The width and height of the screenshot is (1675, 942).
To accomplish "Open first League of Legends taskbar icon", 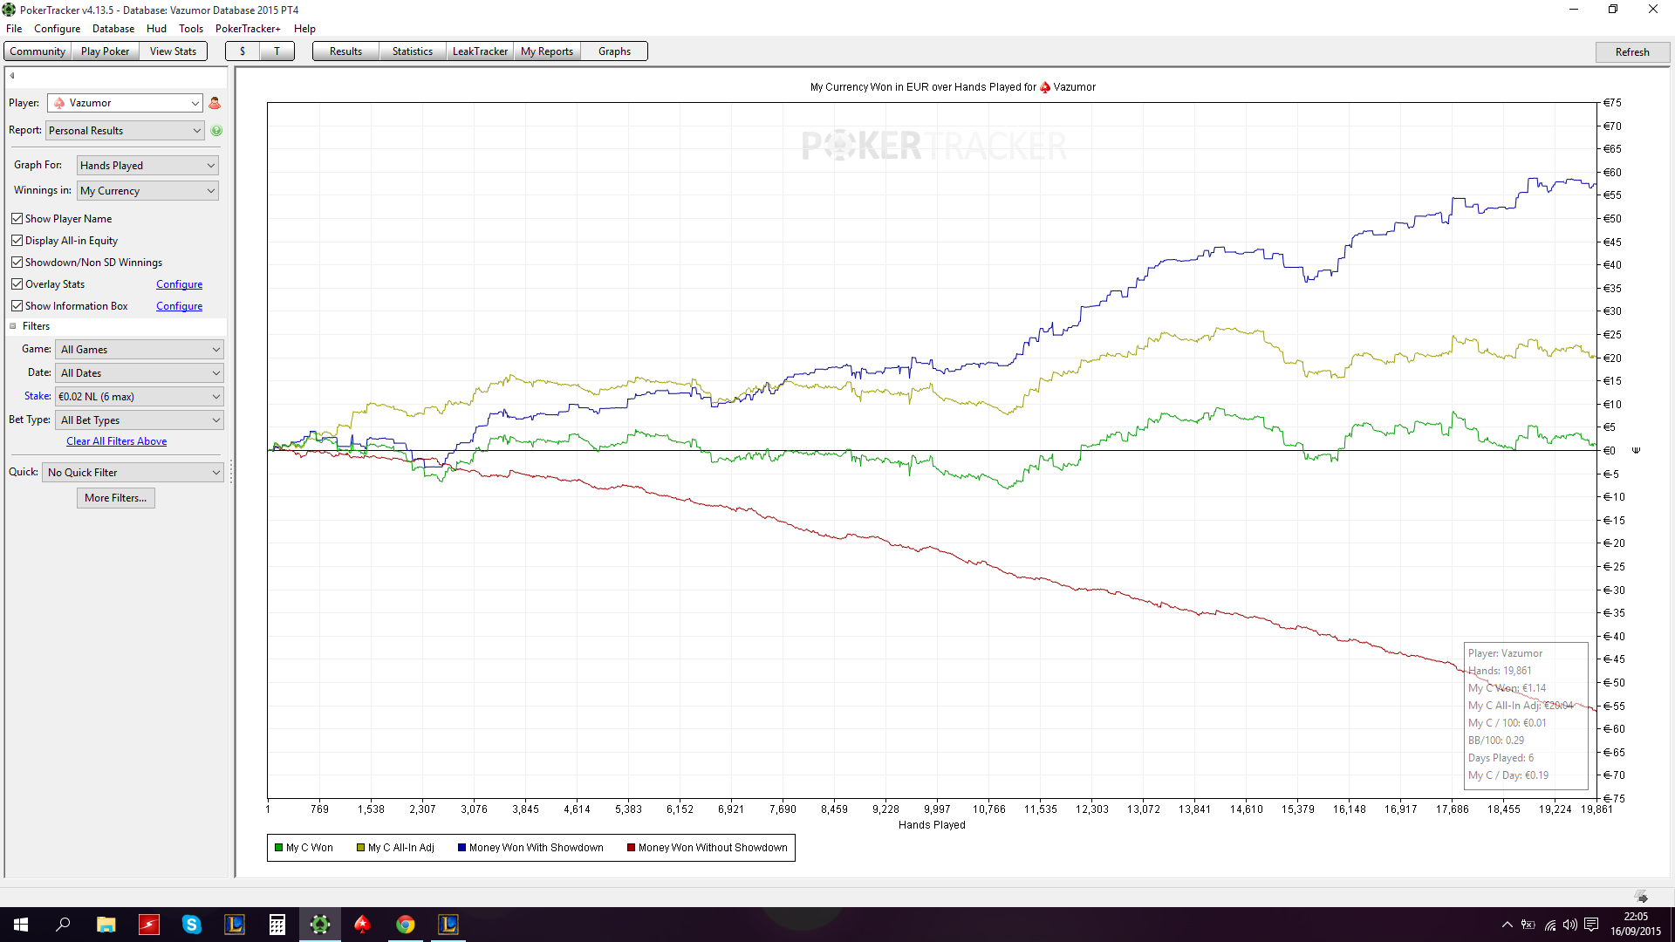I will click(x=235, y=925).
